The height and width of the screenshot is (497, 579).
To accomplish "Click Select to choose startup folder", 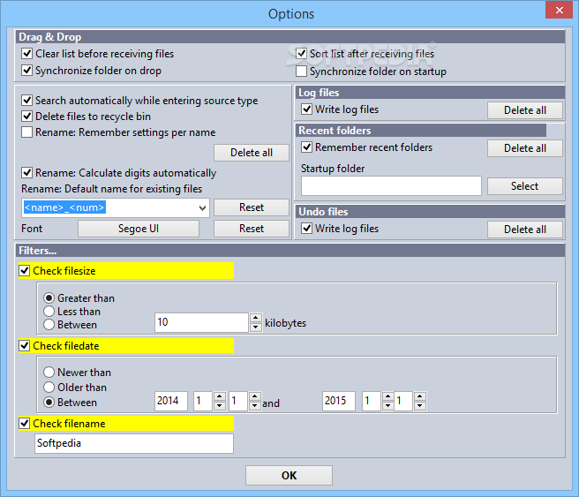I will [x=525, y=186].
